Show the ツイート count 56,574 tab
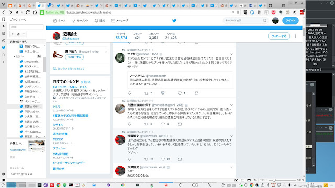Screen dimensions: 335x188 [121, 36]
